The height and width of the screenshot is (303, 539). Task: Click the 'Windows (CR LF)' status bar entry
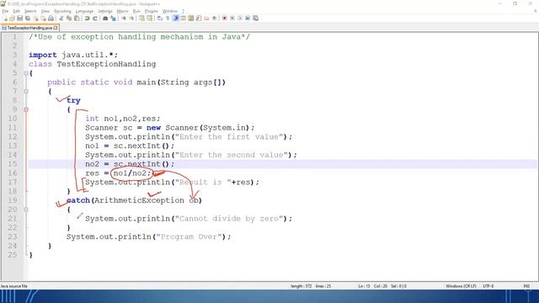click(461, 286)
